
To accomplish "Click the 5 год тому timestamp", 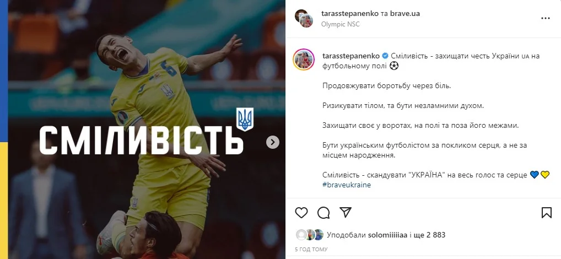I will 311,249.
